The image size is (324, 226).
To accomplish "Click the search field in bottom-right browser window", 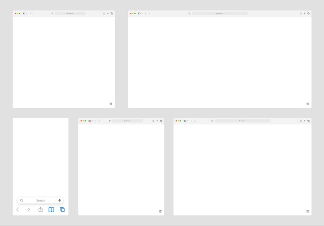I will point(242,121).
